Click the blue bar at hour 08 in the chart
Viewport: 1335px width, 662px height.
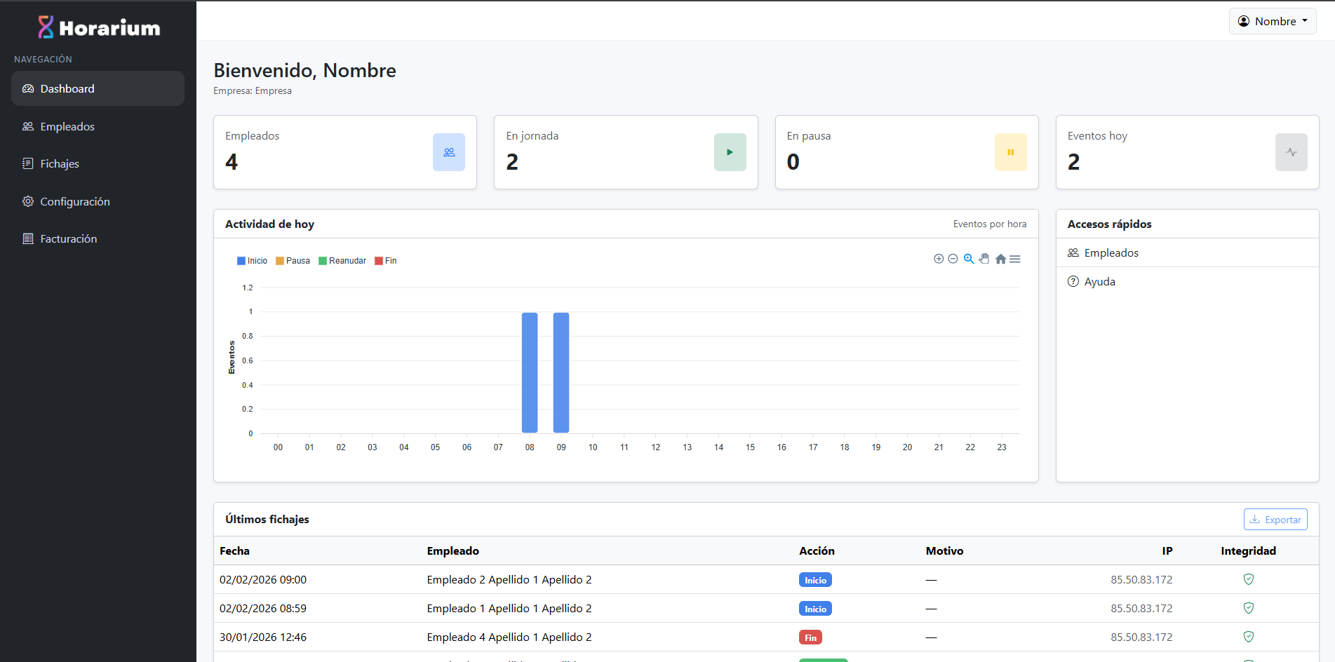(x=530, y=372)
